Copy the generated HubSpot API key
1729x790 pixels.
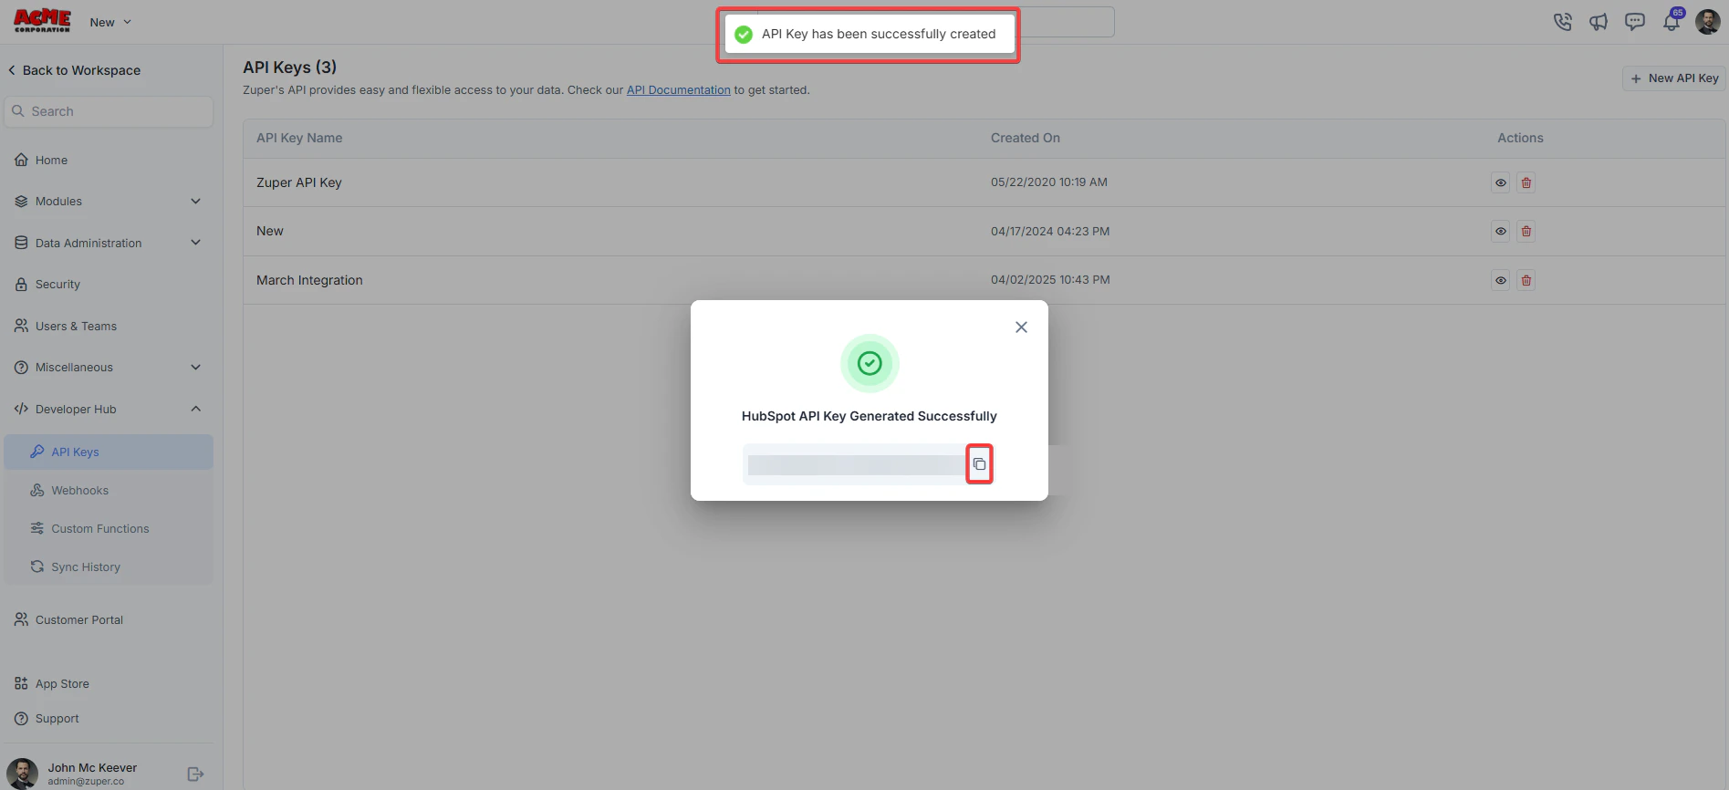tap(979, 464)
